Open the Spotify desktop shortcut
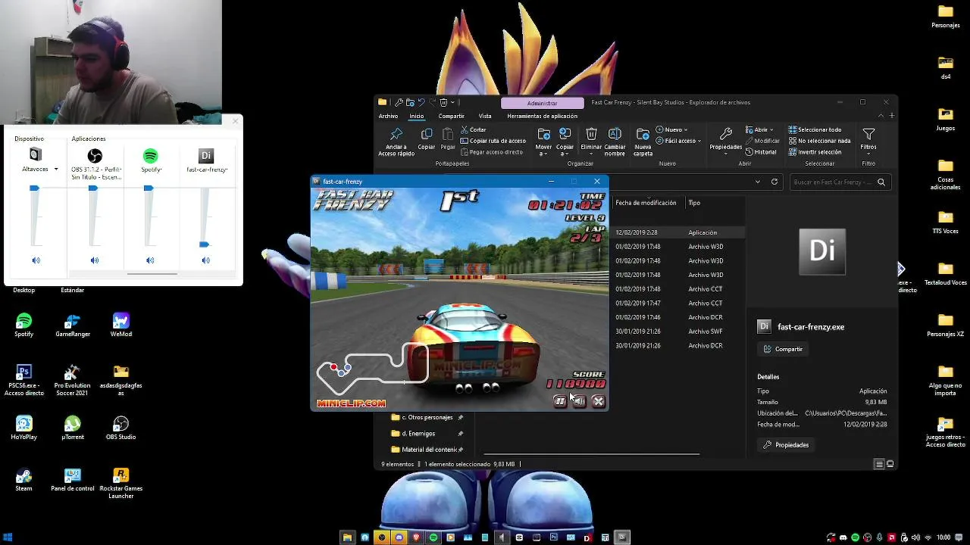 pyautogui.click(x=23, y=325)
